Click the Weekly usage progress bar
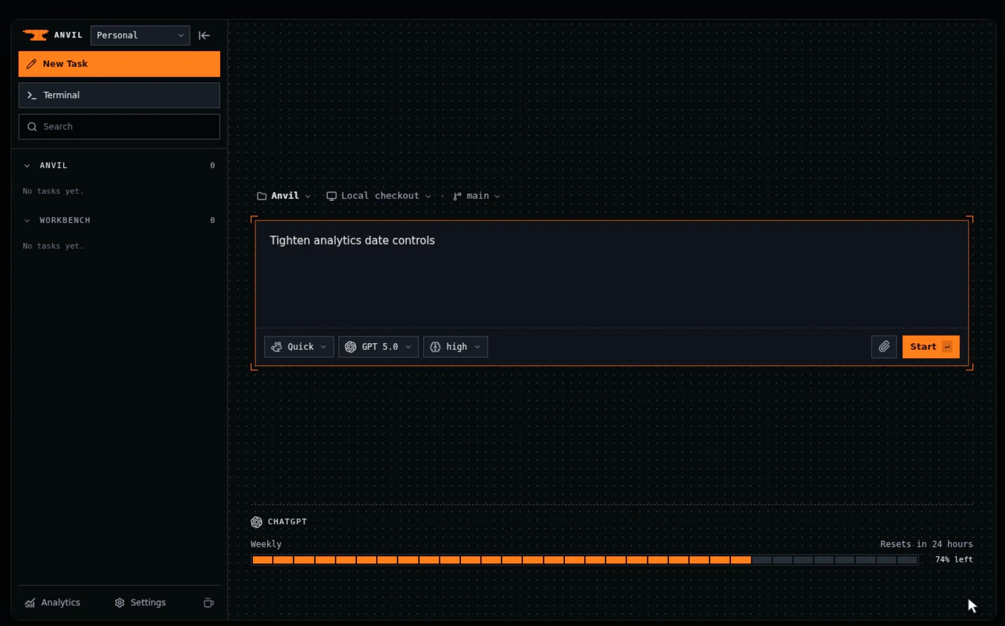This screenshot has height=626, width=1005. click(584, 560)
